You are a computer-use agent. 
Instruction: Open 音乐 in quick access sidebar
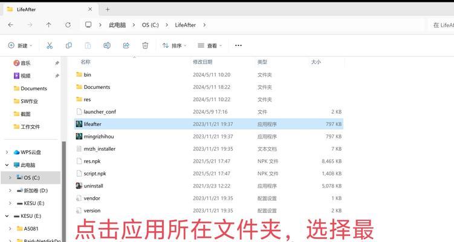coord(25,63)
